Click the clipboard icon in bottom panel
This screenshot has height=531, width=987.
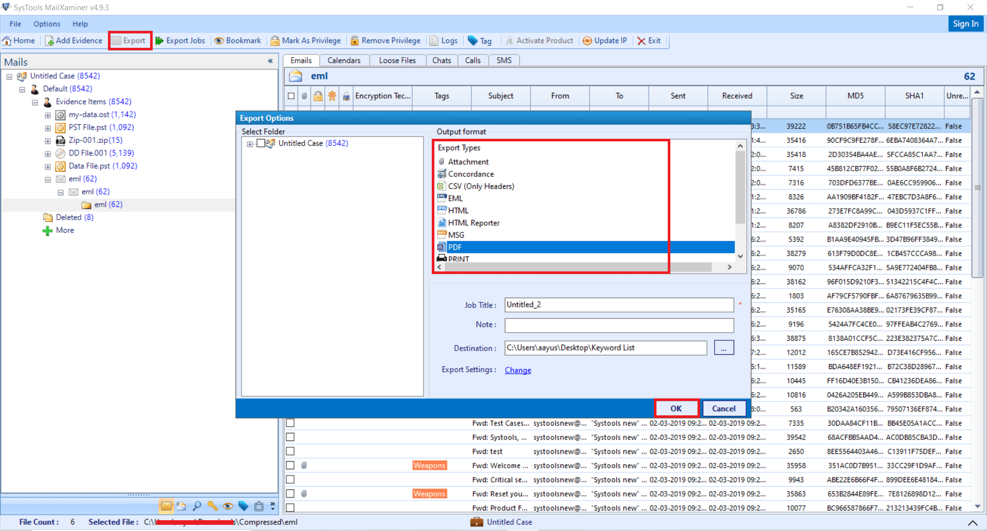259,506
